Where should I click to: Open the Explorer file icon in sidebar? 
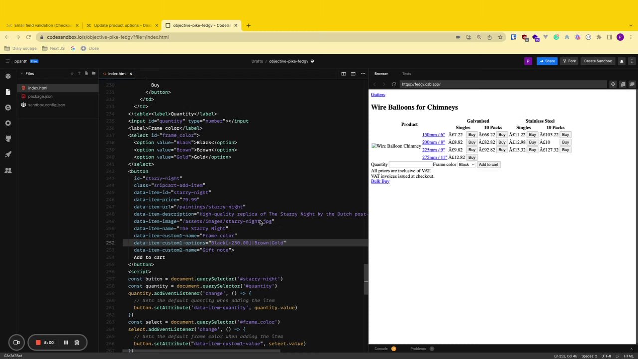pyautogui.click(x=8, y=92)
